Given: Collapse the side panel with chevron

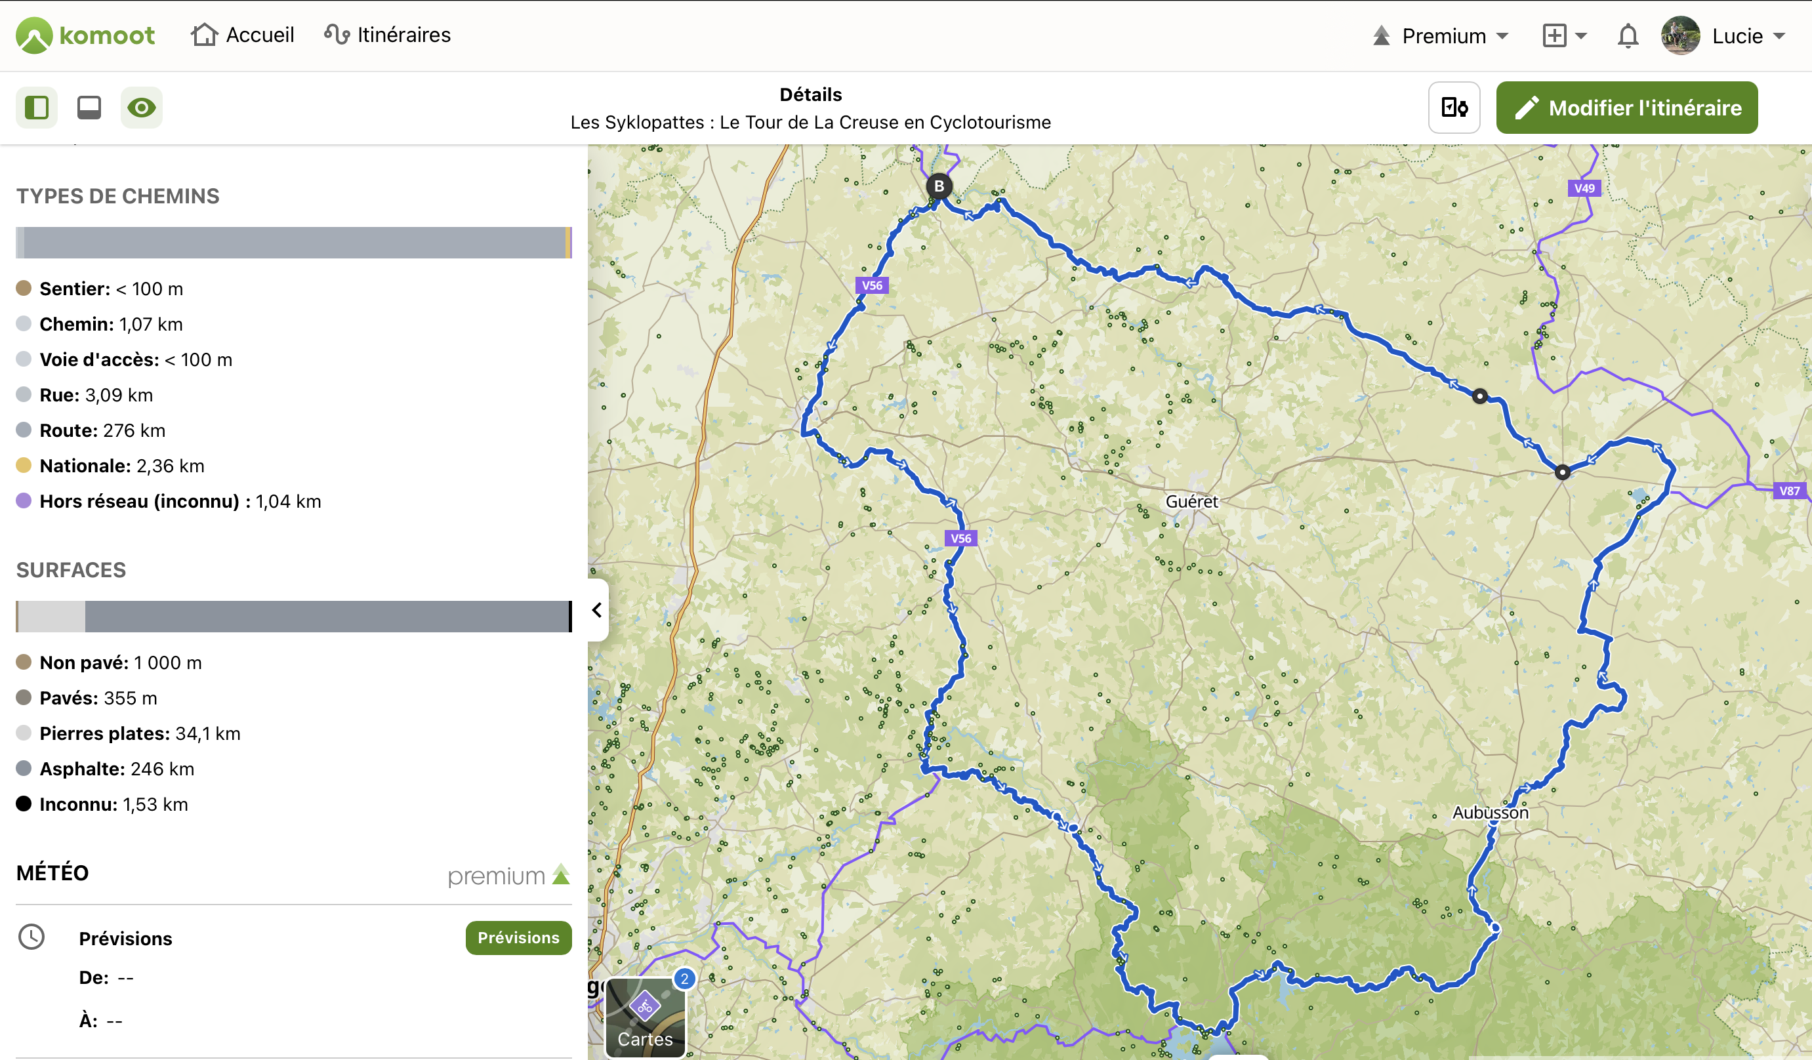Looking at the screenshot, I should [x=597, y=610].
